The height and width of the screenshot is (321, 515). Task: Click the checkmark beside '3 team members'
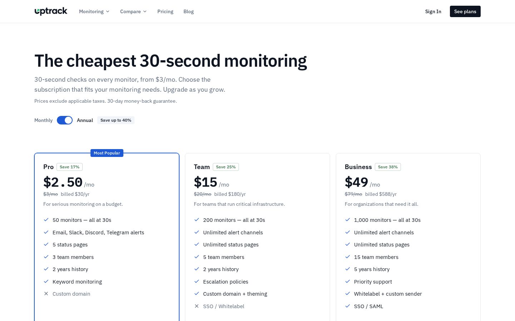coord(46,257)
